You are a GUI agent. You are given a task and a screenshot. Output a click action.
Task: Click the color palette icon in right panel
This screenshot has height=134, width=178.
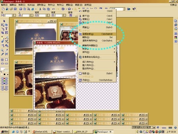coord(176,38)
